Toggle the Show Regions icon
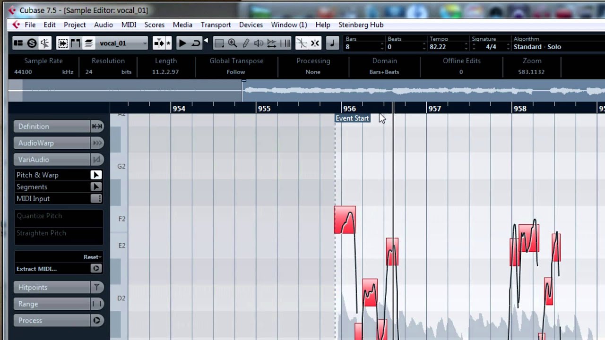 coord(75,43)
